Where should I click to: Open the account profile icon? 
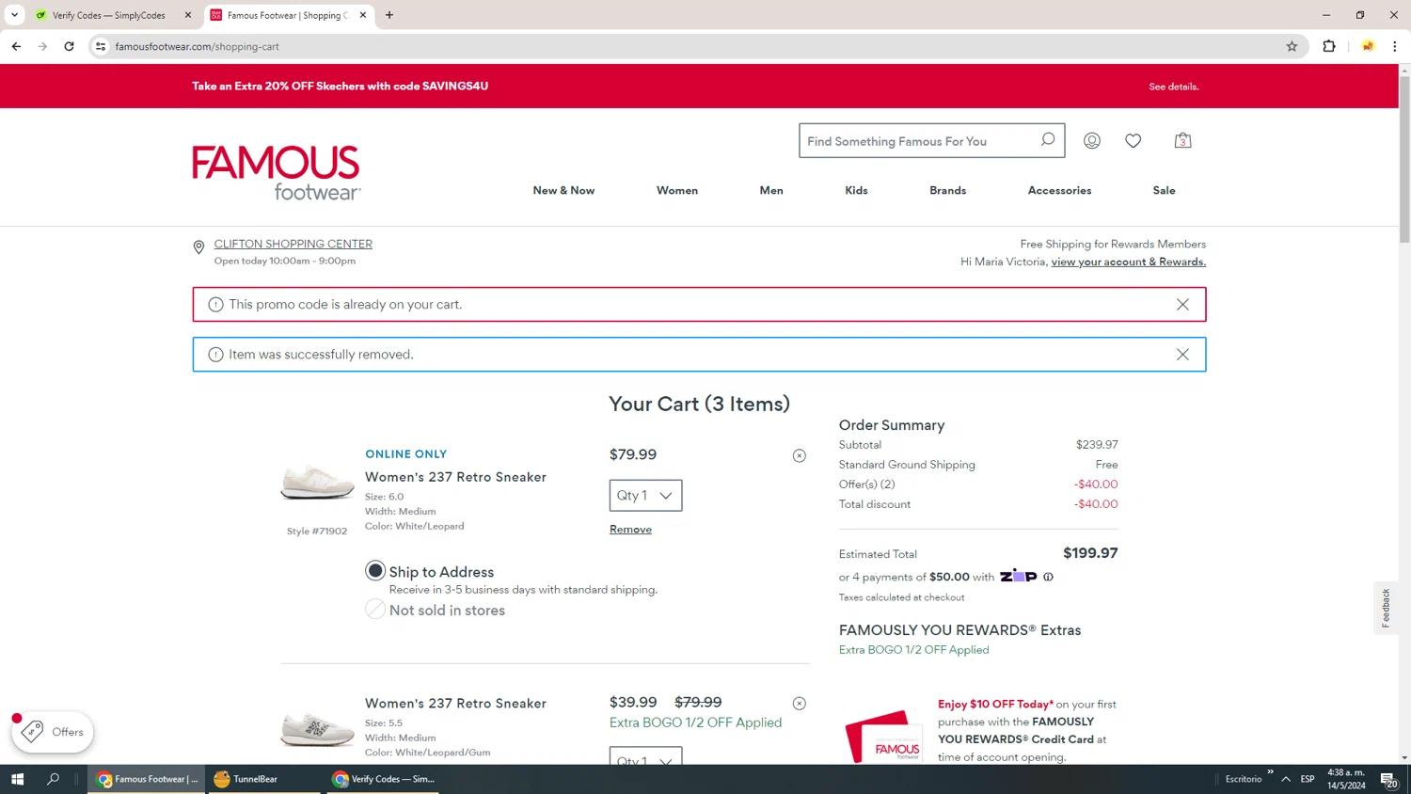pyautogui.click(x=1091, y=141)
